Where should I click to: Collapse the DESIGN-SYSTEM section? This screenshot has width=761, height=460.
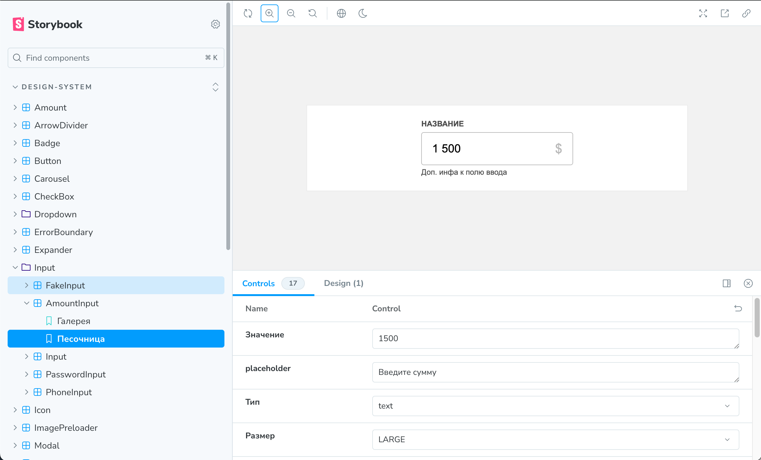(56, 87)
